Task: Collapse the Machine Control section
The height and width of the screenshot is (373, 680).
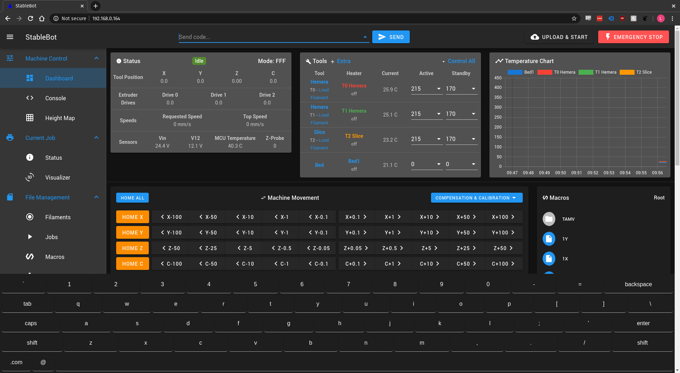Action: (96, 58)
